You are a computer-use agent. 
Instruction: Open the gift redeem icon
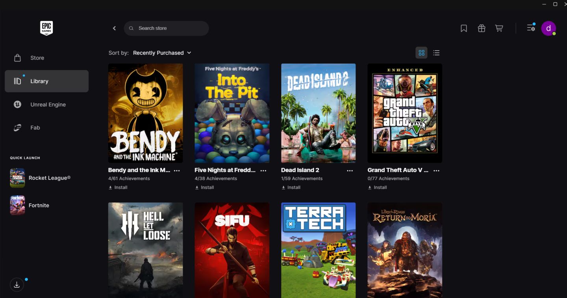click(482, 28)
